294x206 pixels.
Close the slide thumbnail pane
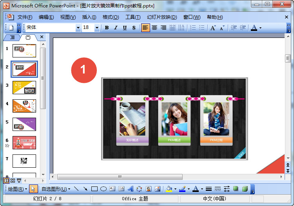coord(42,37)
